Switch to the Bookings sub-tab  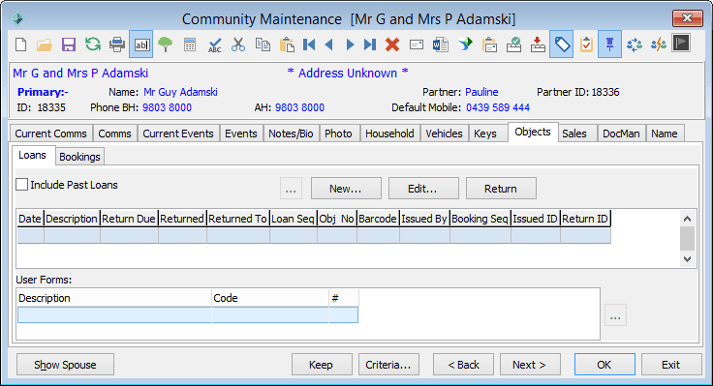[x=79, y=157]
